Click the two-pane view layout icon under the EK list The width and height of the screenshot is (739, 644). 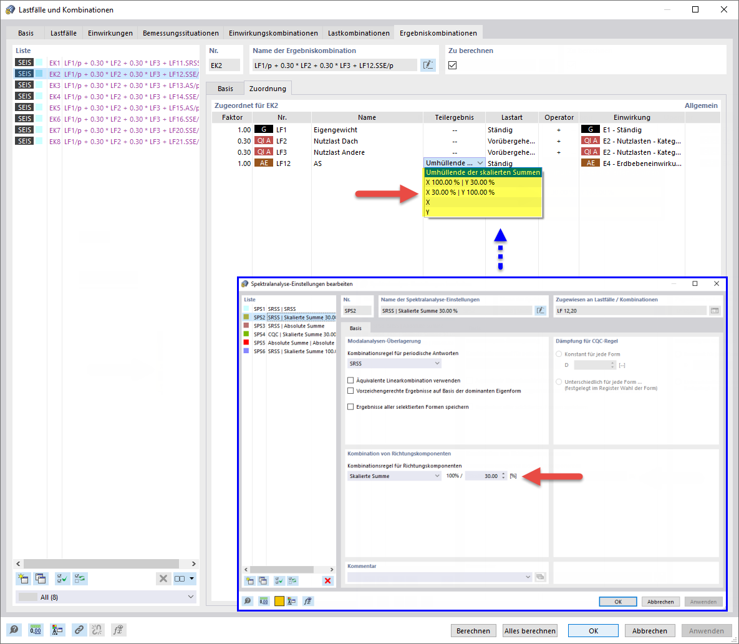180,578
